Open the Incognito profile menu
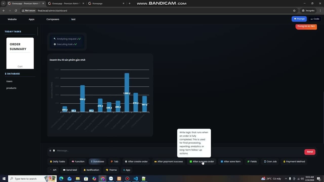324x182 pixels. [308, 11]
